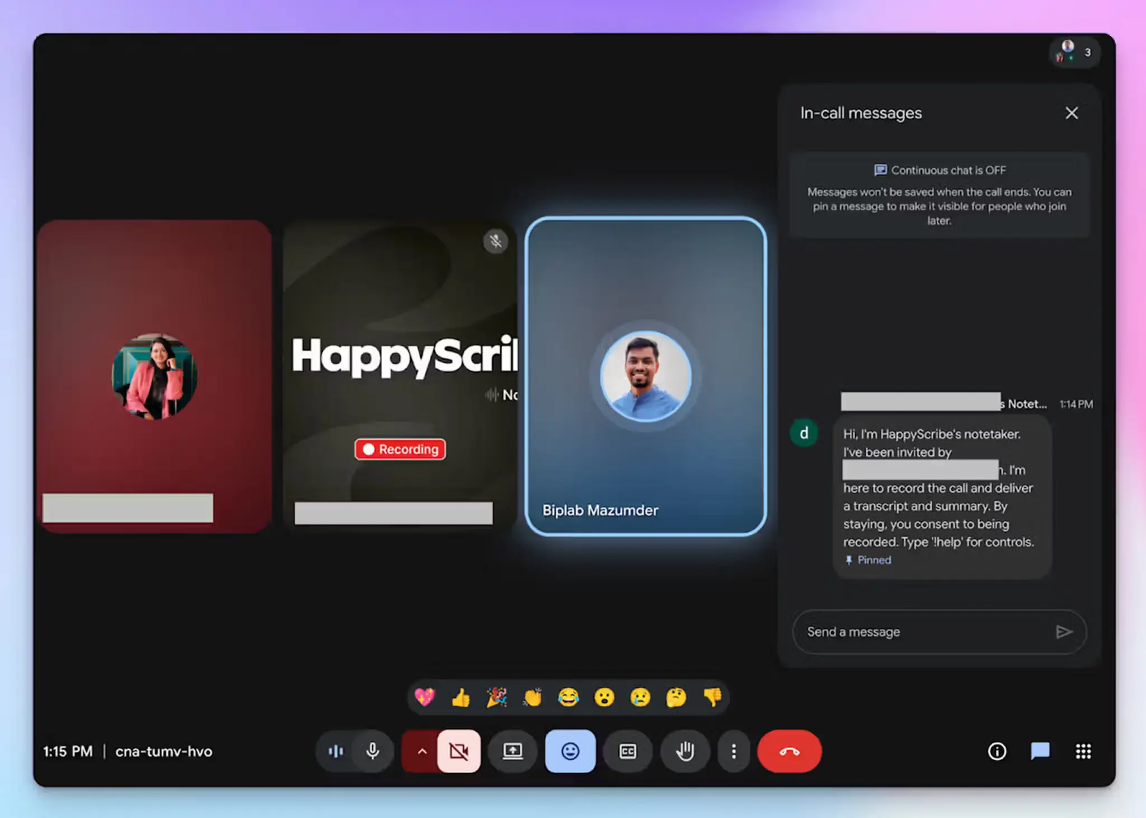Viewport: 1146px width, 818px height.
Task: Open meeting details info panel
Action: coord(997,751)
